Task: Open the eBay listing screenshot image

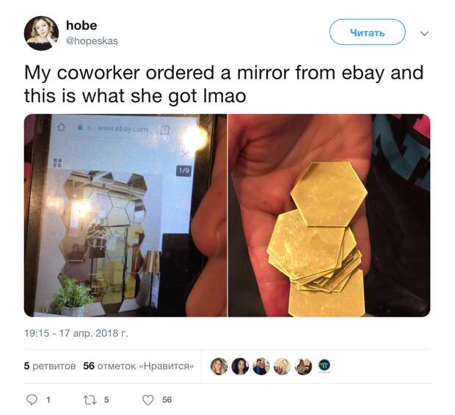Action: [125, 215]
